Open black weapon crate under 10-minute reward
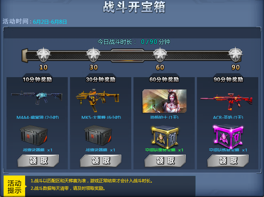 pyautogui.click(x=34, y=135)
